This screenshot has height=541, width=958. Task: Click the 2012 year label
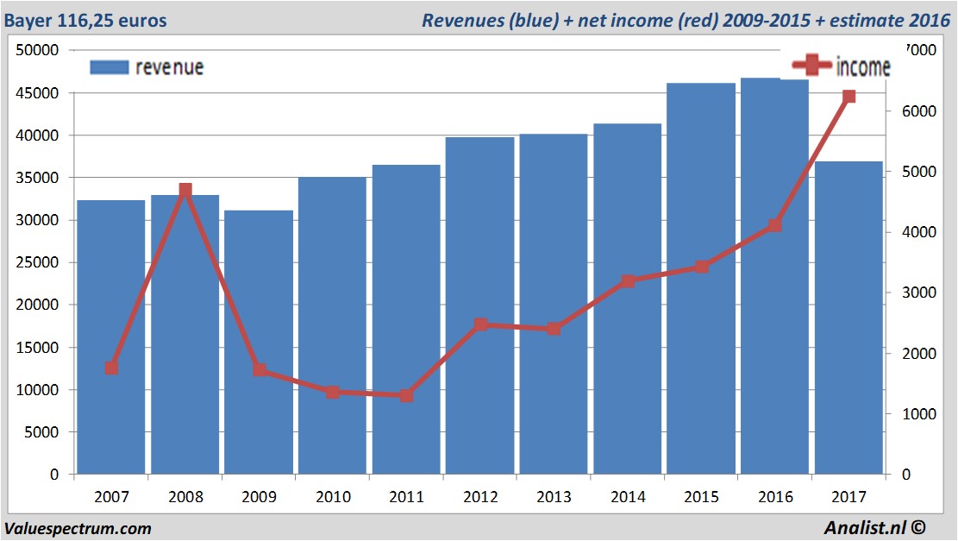(x=480, y=496)
